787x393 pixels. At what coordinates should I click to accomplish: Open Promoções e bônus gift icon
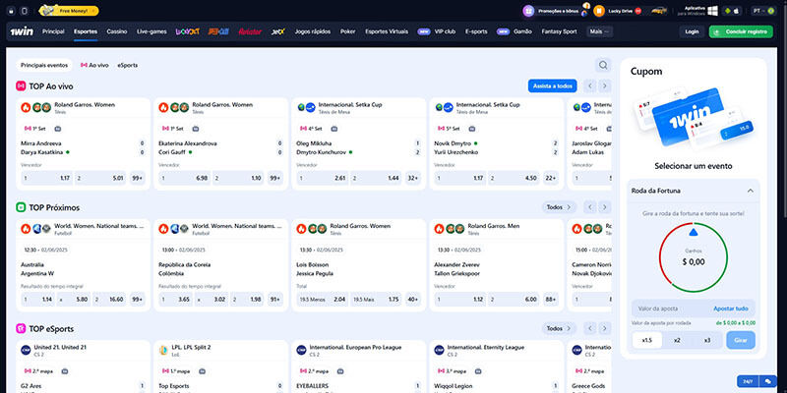(528, 11)
